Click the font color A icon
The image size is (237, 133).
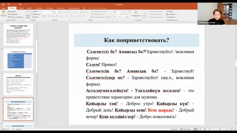(66, 16)
